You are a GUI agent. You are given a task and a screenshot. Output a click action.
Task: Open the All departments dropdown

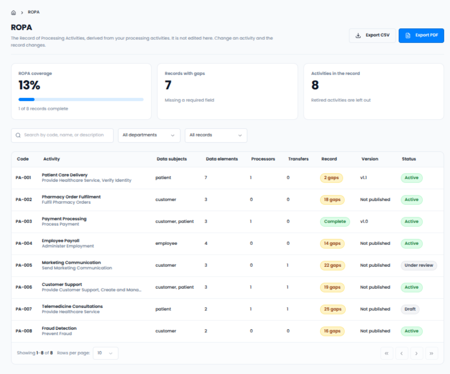(x=149, y=135)
